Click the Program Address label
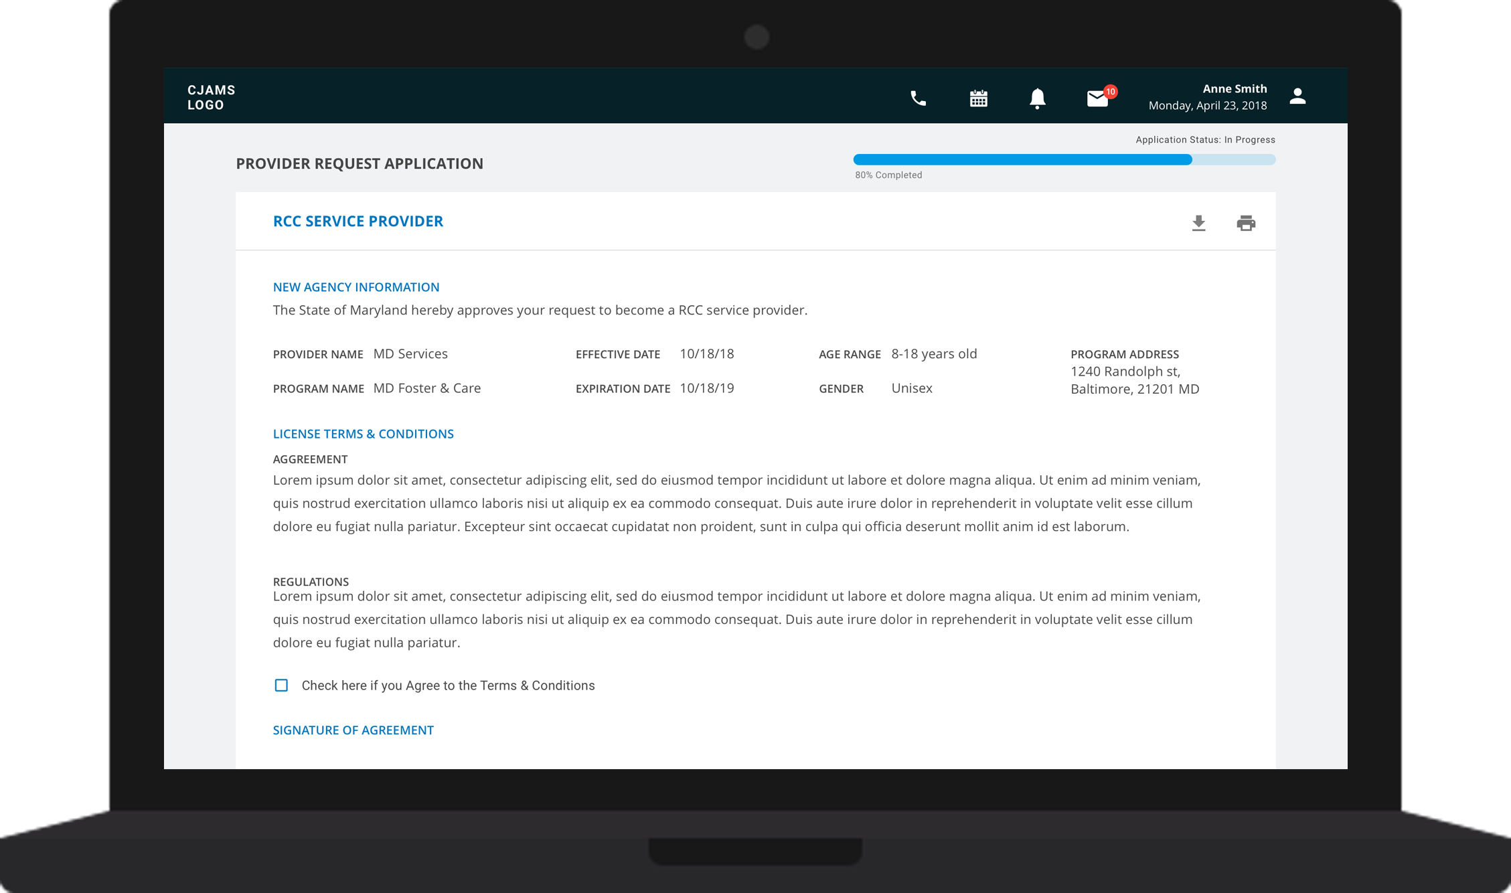Screen dimensions: 1511x893 point(1124,353)
